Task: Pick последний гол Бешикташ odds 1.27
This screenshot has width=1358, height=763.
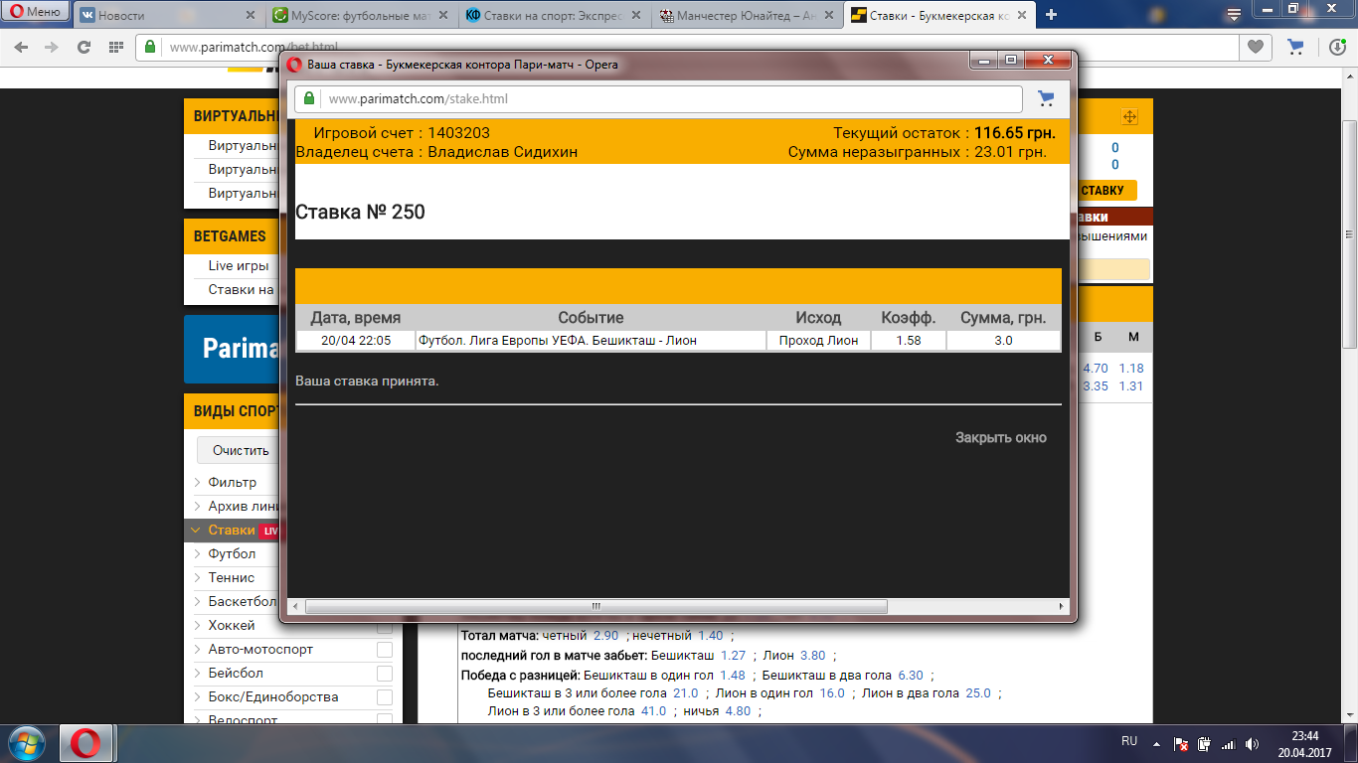Action: click(x=733, y=656)
